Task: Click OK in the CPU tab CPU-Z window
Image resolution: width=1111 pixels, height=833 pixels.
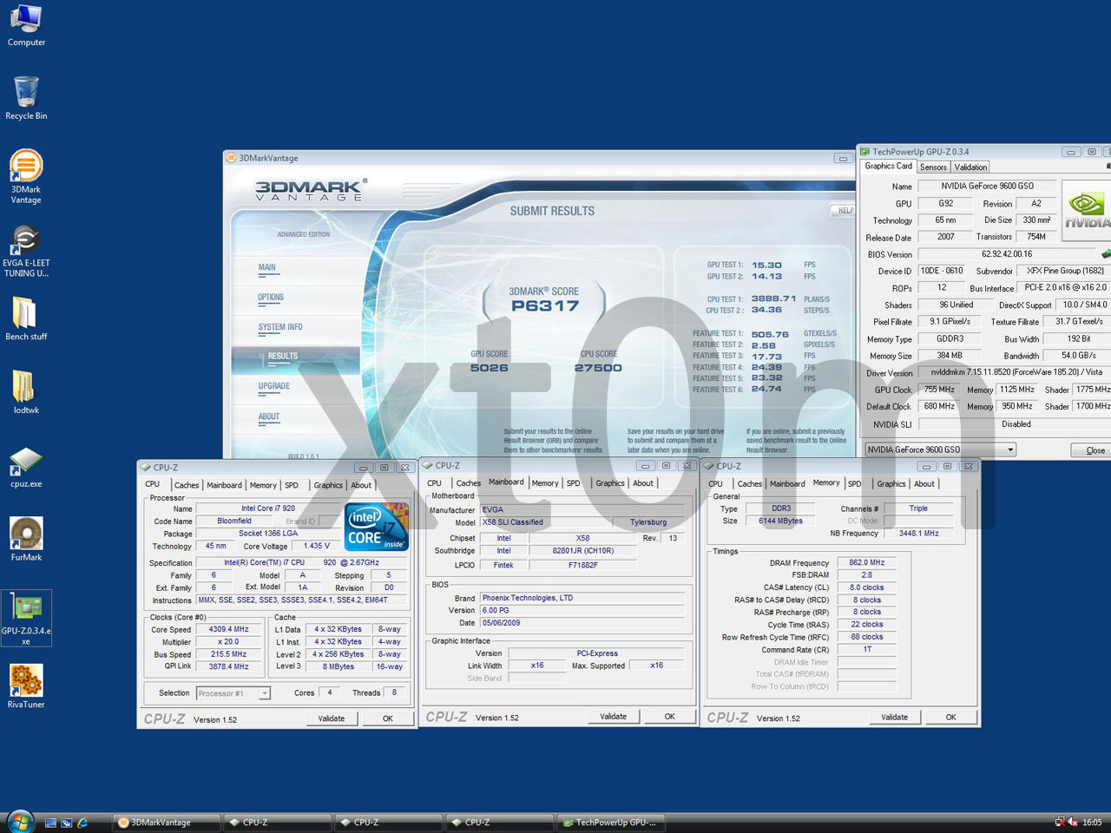Action: [388, 718]
